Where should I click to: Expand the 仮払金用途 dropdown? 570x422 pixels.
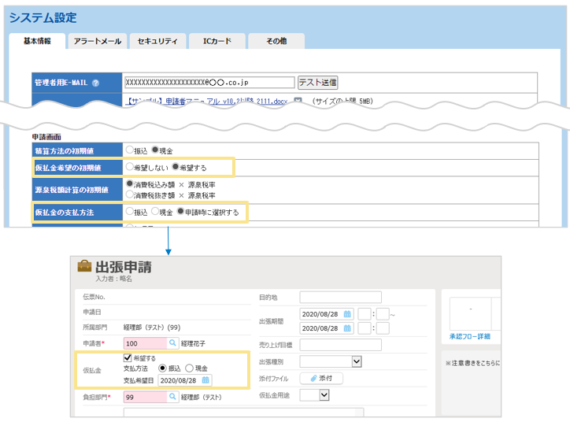click(324, 395)
